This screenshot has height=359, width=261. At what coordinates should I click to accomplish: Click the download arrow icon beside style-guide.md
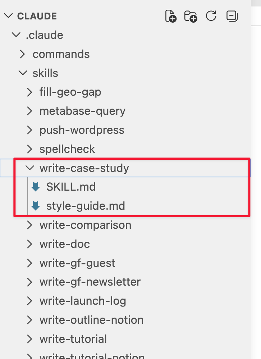(x=35, y=206)
